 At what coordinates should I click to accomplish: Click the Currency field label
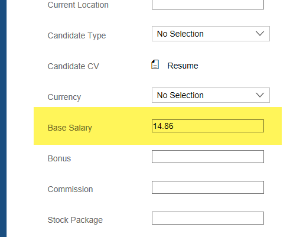pos(64,97)
